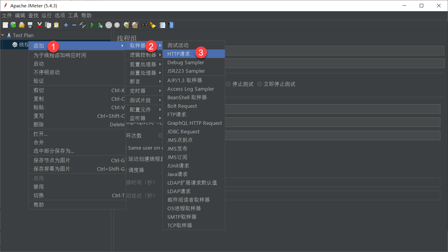This screenshot has width=448, height=252.
Task: Click the Open file folder icon
Action: (22, 25)
